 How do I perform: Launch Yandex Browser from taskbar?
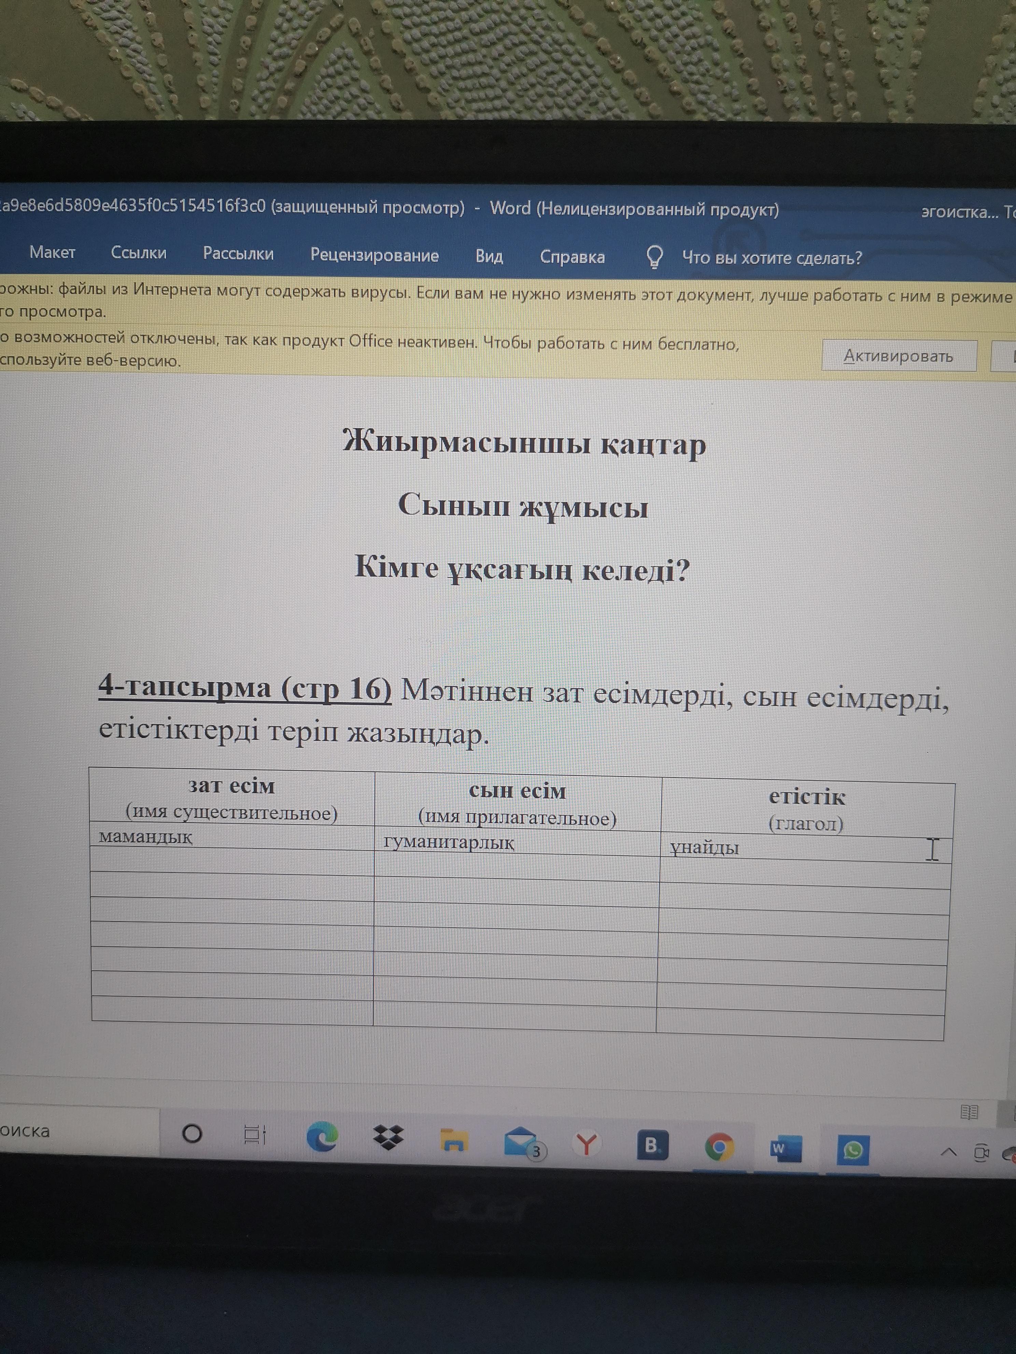coord(586,1143)
